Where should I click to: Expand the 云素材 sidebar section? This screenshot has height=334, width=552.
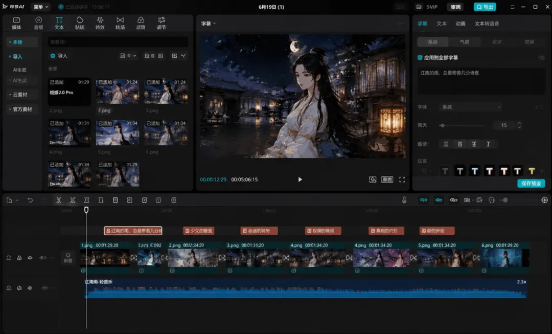point(22,95)
